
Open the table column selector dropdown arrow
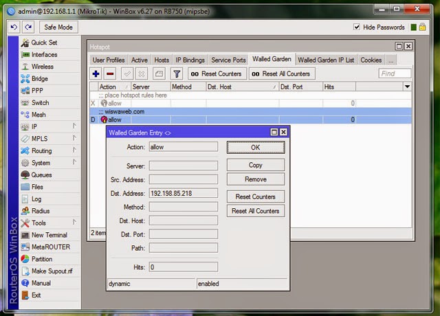pyautogui.click(x=407, y=87)
